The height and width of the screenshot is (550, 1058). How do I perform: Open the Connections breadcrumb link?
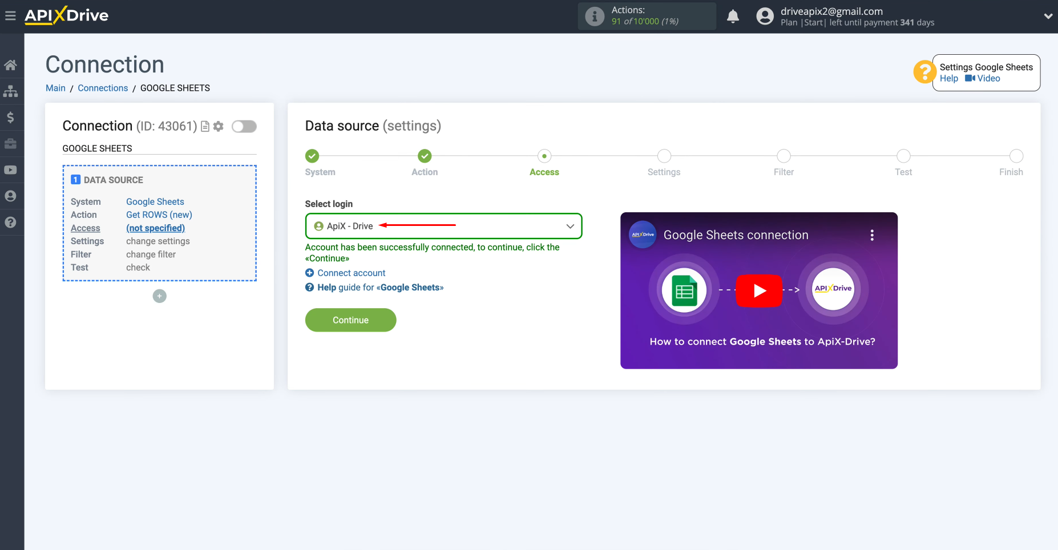[x=103, y=88]
